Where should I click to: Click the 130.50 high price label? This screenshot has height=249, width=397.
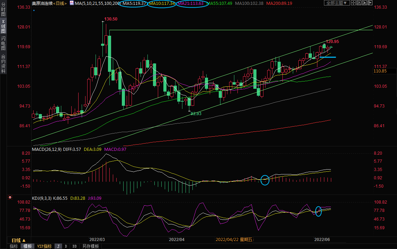pyautogui.click(x=111, y=19)
